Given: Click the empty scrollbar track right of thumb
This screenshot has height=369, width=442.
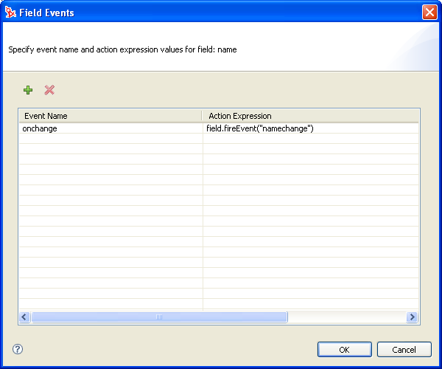Looking at the screenshot, I should tap(346, 317).
